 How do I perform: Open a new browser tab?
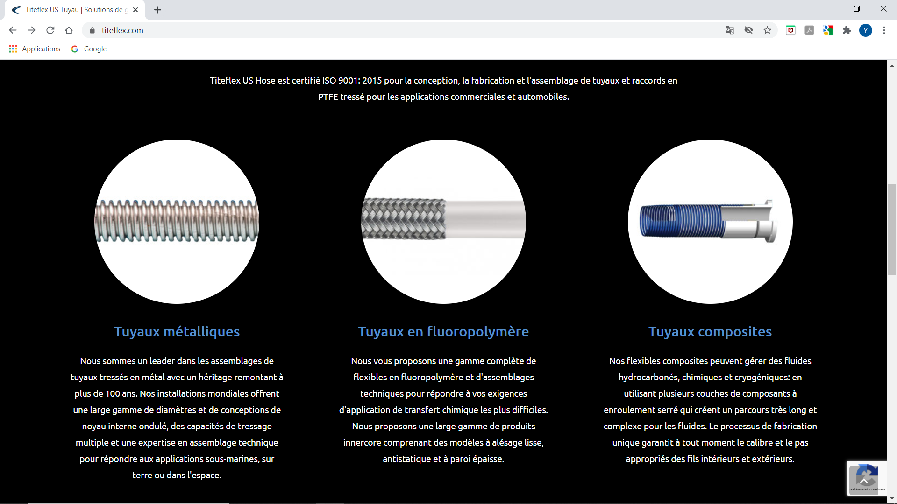coord(157,10)
